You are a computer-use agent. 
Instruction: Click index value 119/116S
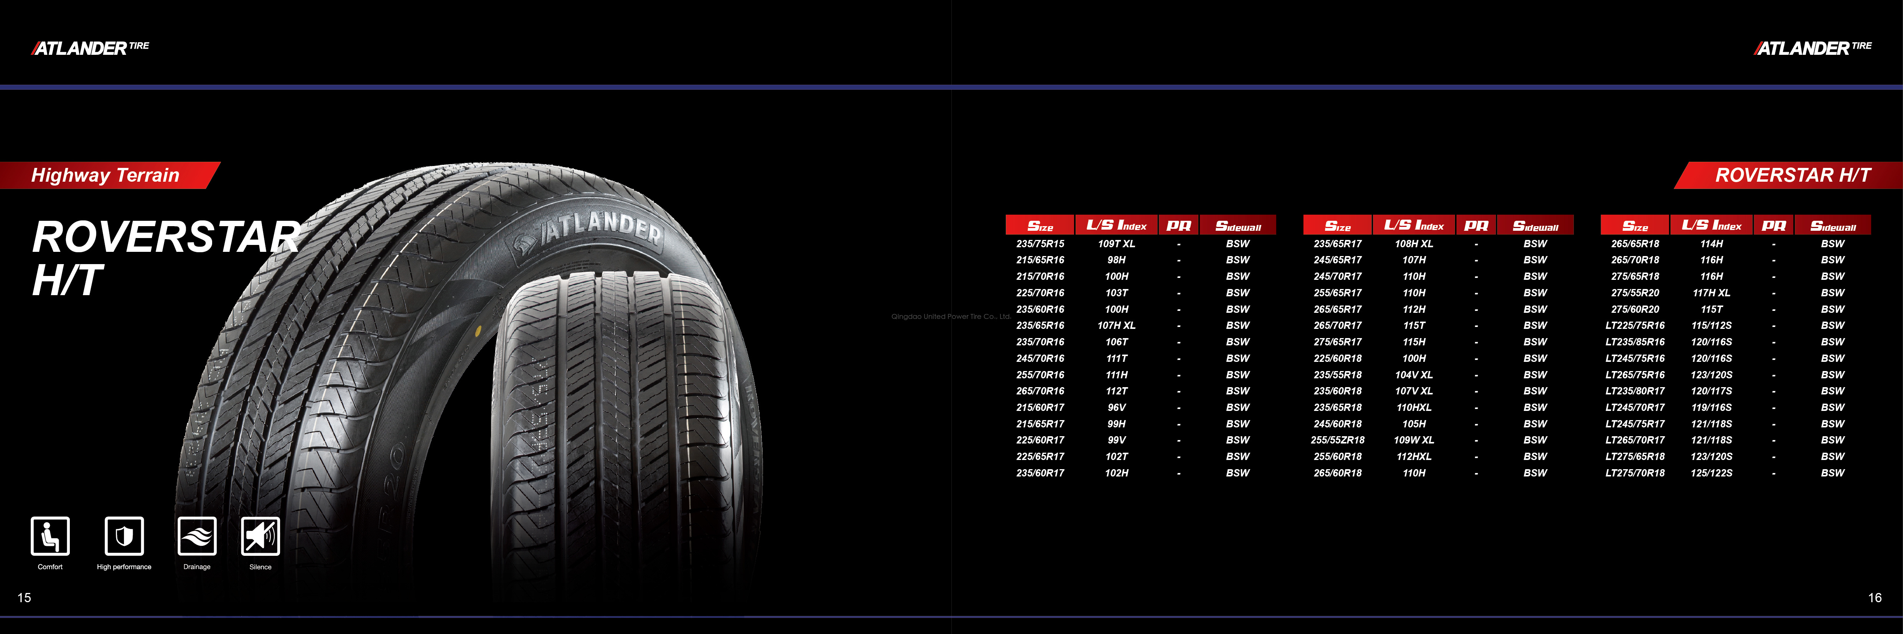1712,407
